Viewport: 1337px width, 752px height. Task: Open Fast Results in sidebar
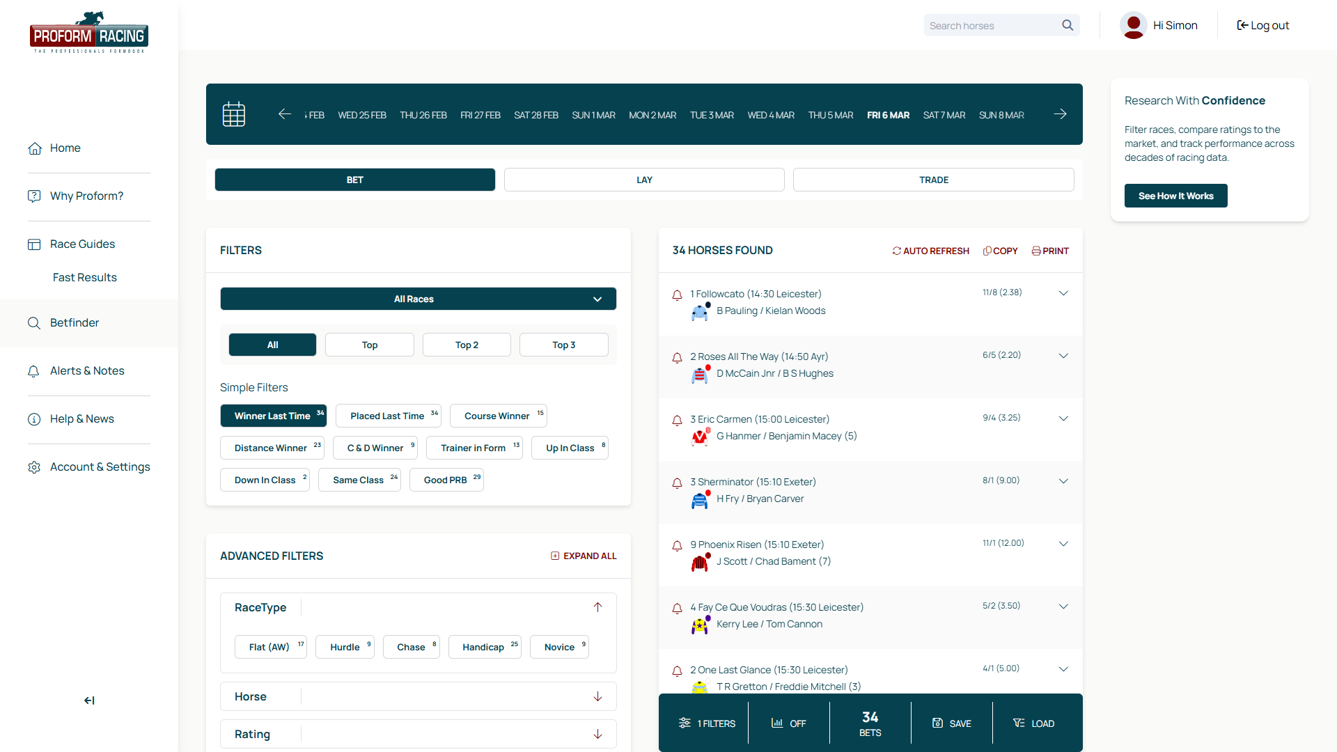(x=85, y=277)
